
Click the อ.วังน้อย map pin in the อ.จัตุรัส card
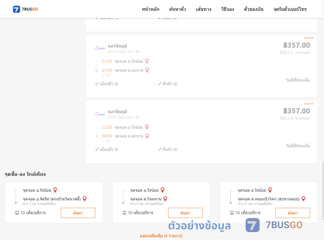55,190
